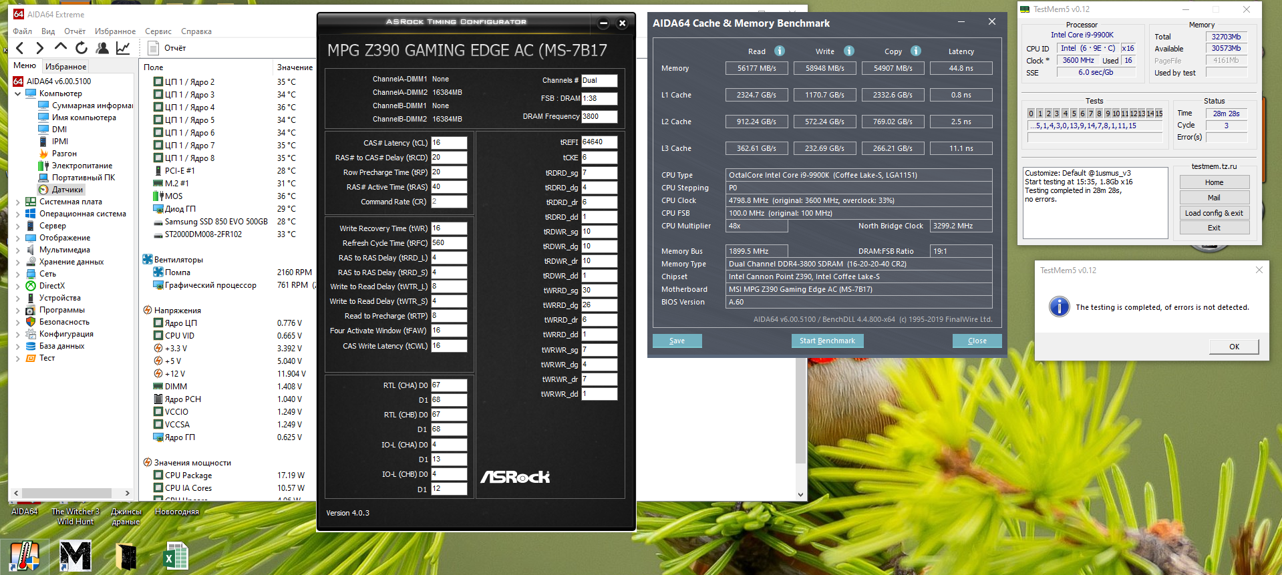Collapse the Компьютер tree node
This screenshot has height=575, width=1282.
(x=18, y=93)
